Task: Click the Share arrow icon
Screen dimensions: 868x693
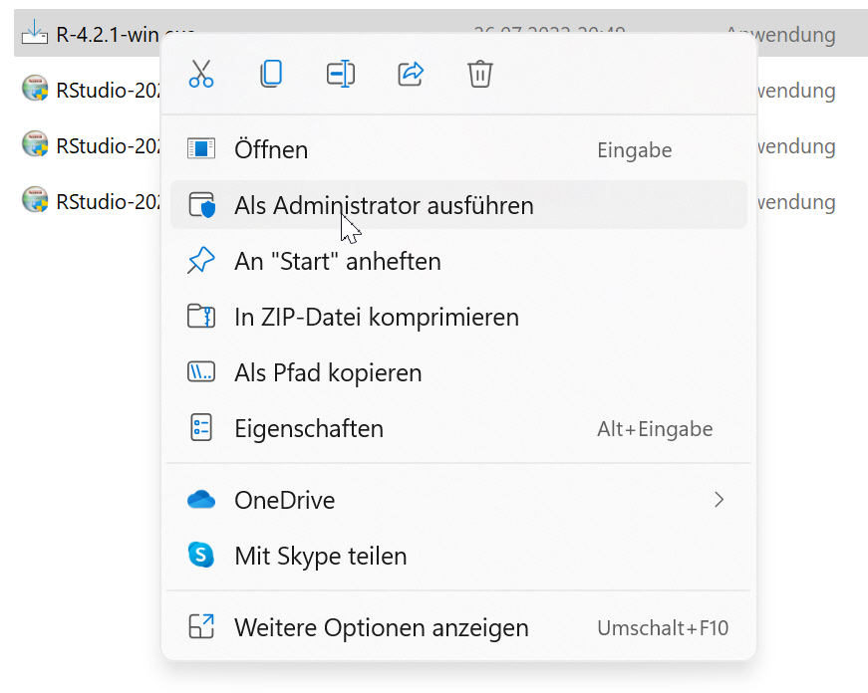Action: click(411, 74)
